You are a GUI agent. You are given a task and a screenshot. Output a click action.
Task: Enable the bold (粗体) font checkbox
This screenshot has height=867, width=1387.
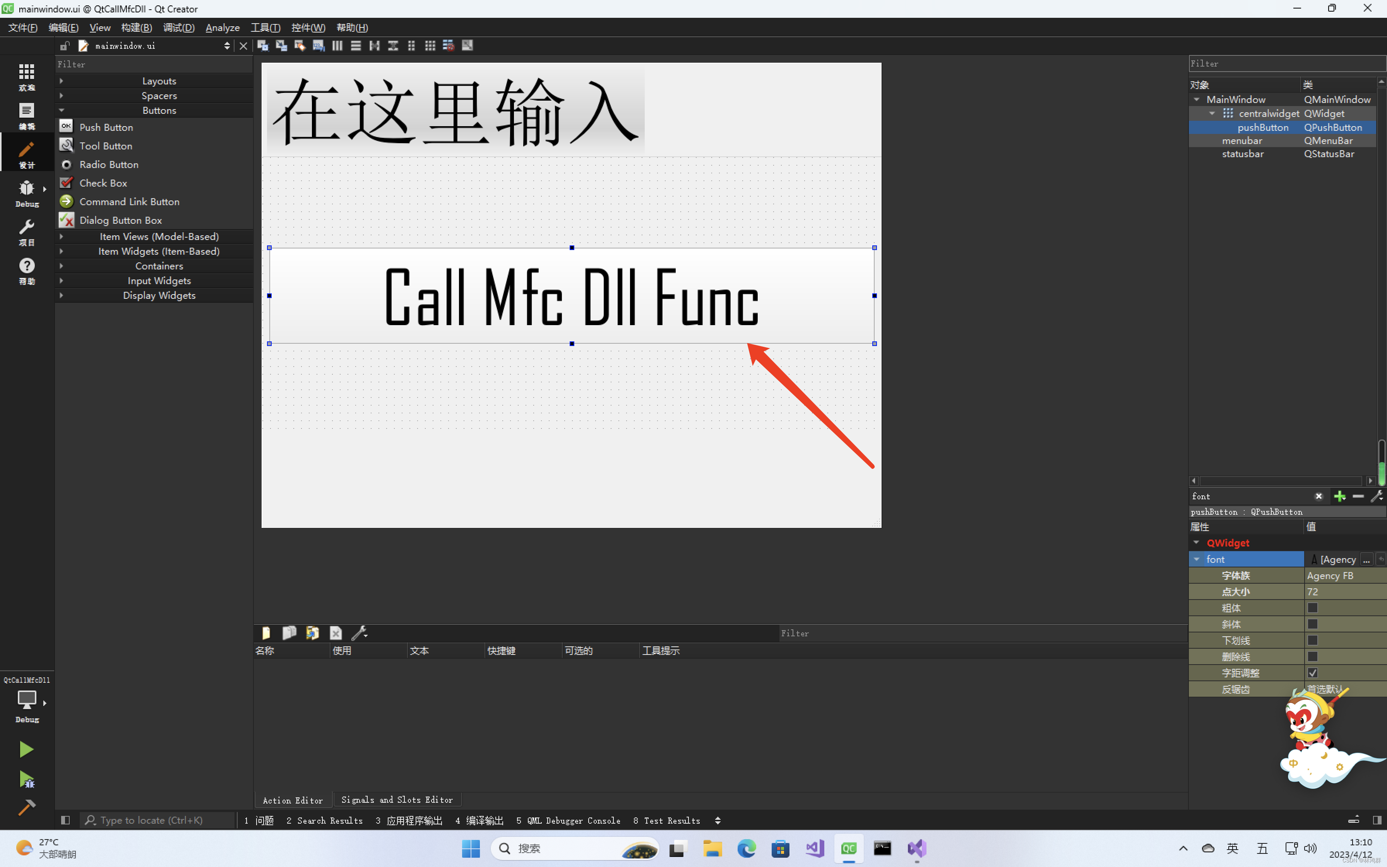click(1312, 608)
